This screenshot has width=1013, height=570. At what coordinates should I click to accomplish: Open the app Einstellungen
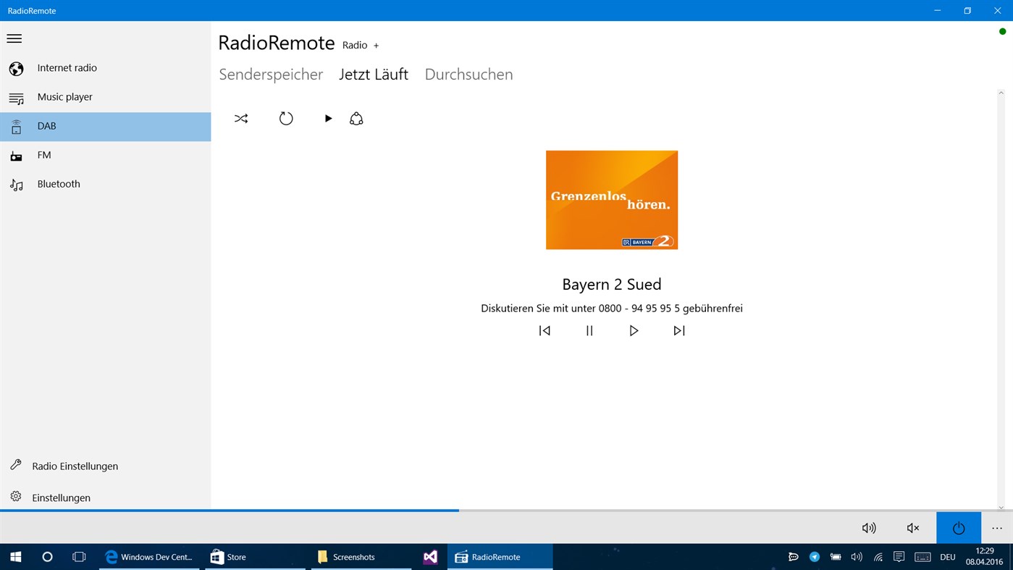click(x=61, y=498)
